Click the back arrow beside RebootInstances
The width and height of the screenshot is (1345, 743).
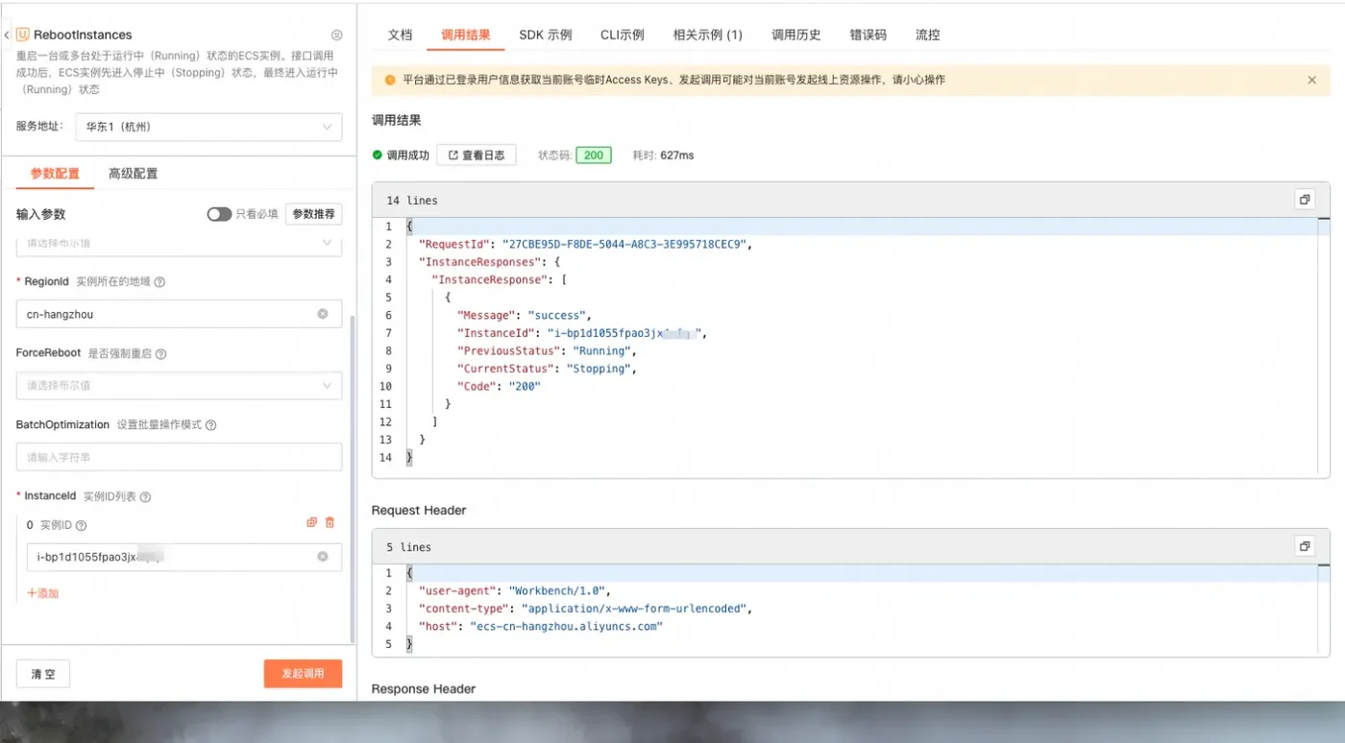(7, 35)
